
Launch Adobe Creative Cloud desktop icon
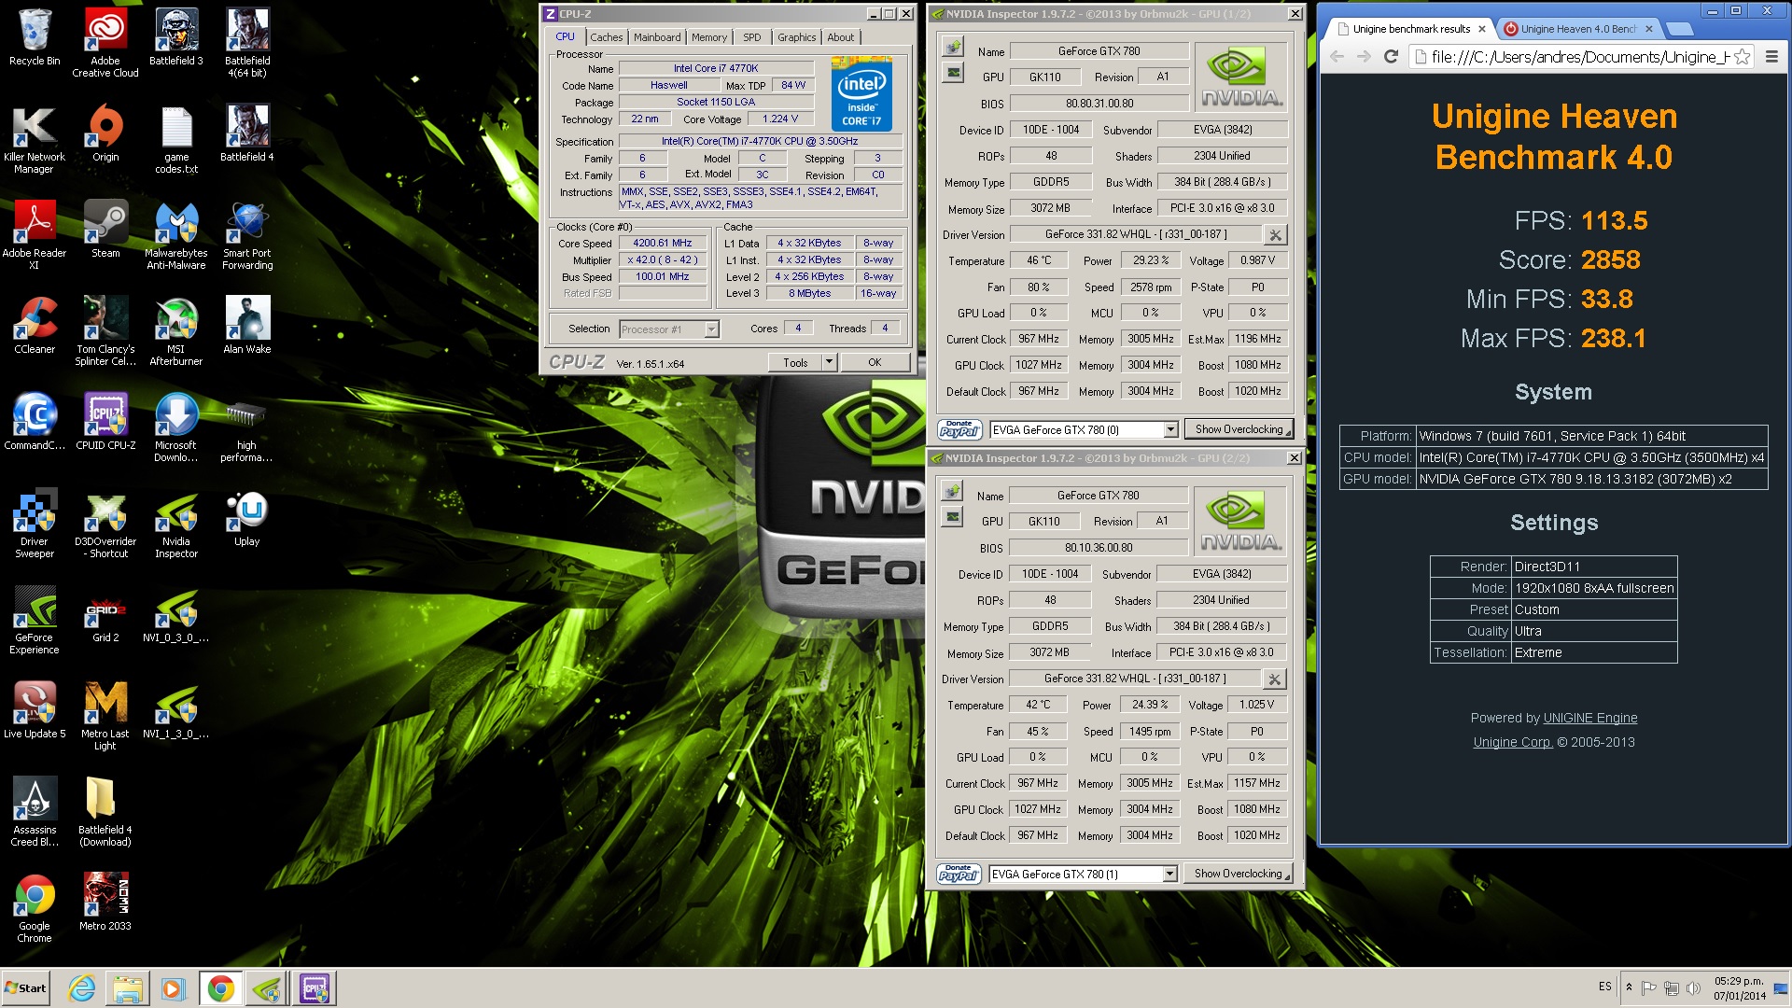[x=105, y=43]
